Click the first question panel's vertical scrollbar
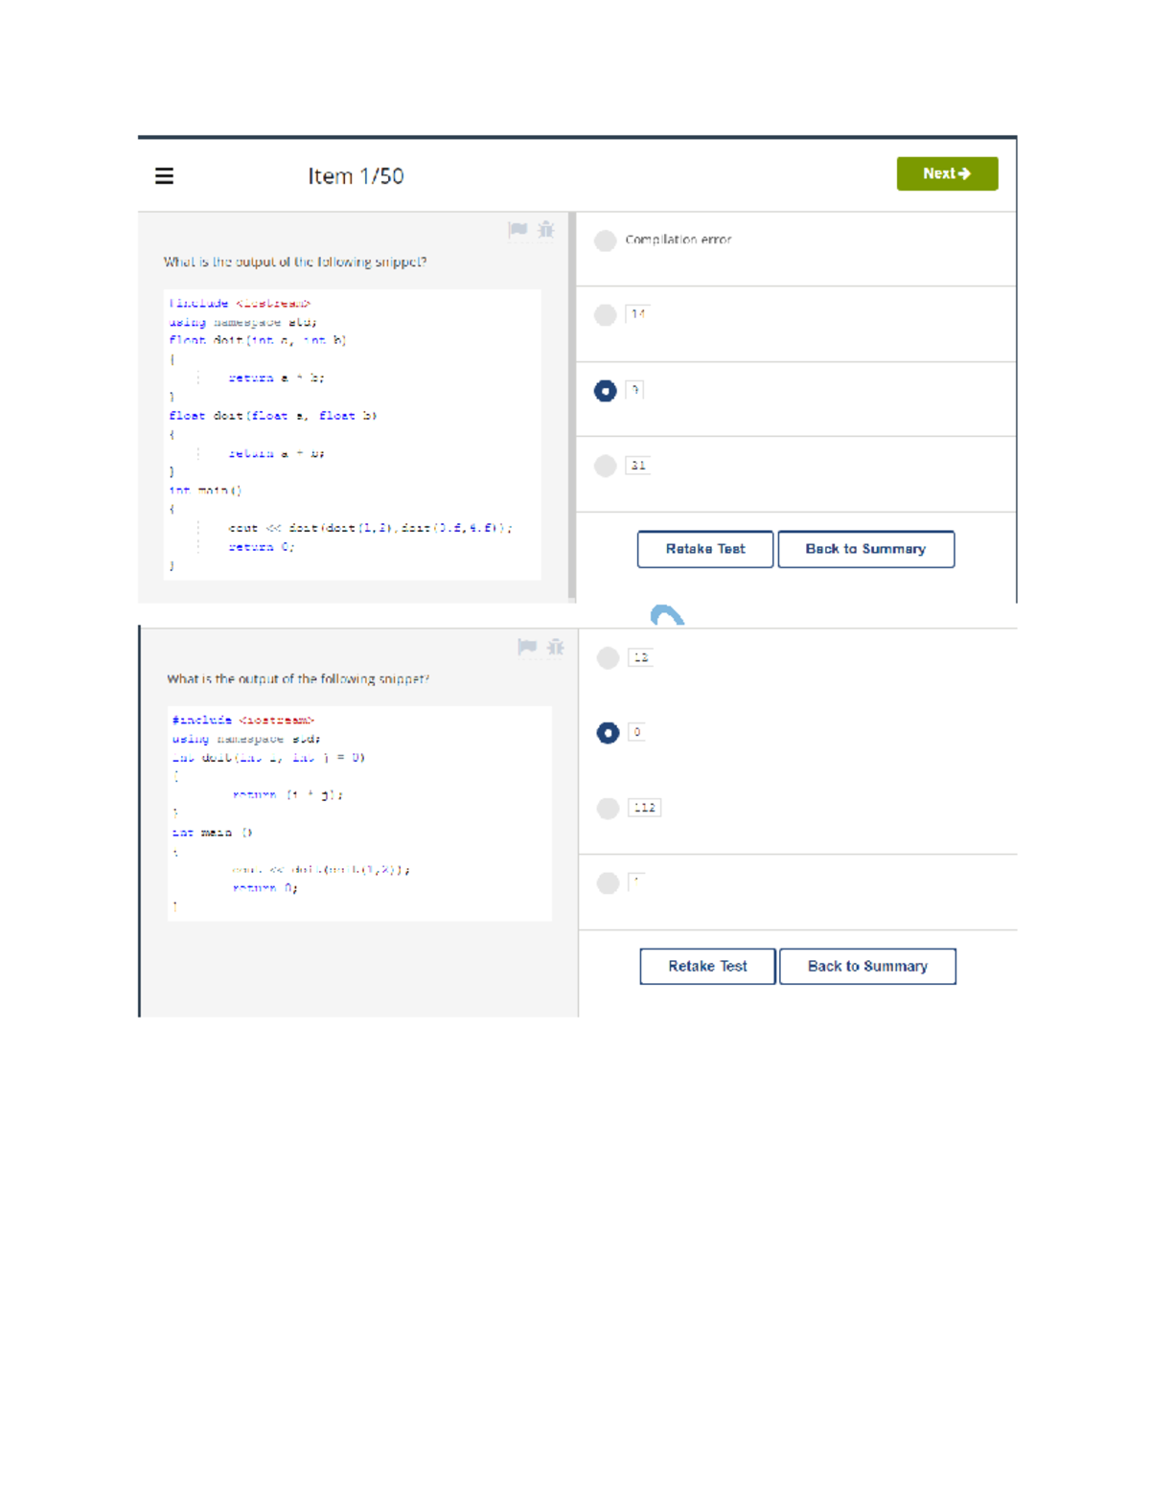This screenshot has height=1488, width=1150. [572, 407]
